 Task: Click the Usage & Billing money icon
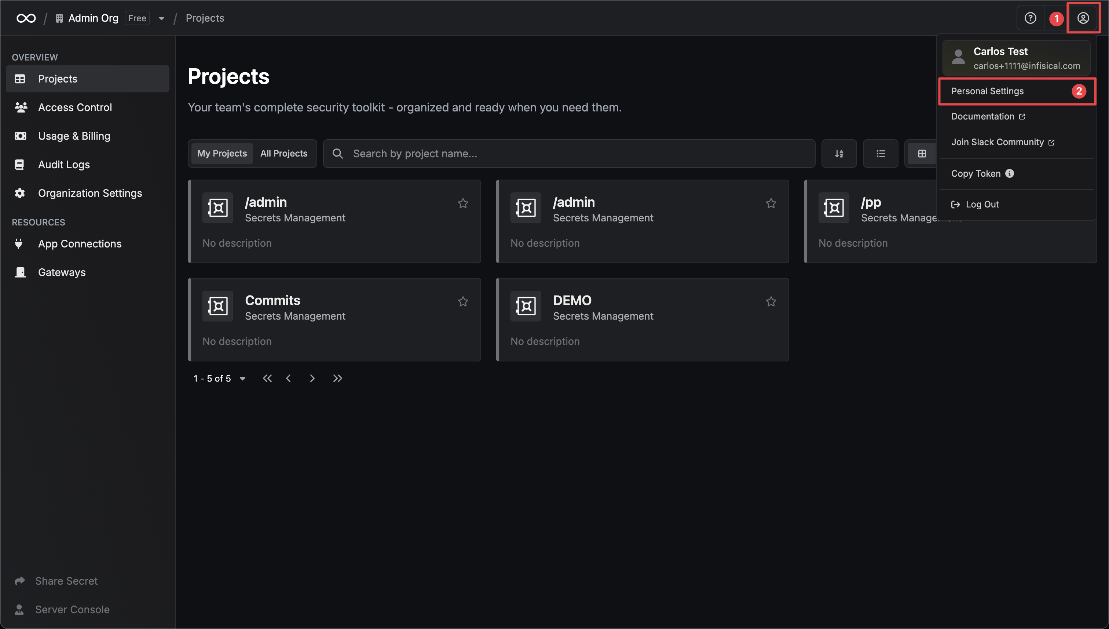tap(20, 136)
